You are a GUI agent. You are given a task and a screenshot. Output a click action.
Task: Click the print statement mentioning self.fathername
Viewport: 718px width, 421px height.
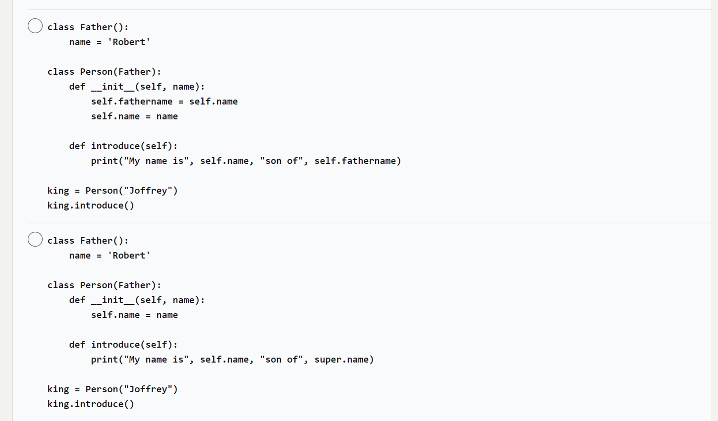(x=246, y=160)
